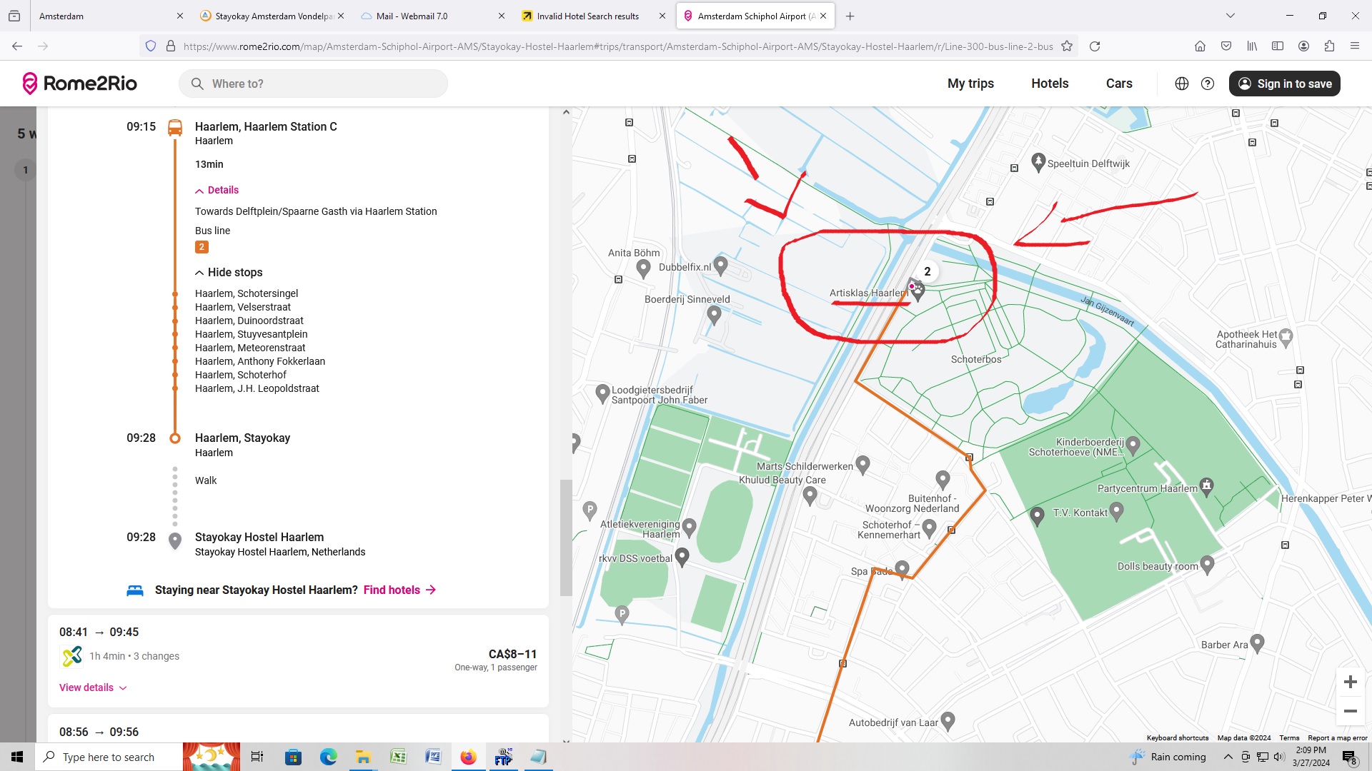Click the search magnifier icon in Where to field
Image resolution: width=1372 pixels, height=771 pixels.
click(x=197, y=84)
